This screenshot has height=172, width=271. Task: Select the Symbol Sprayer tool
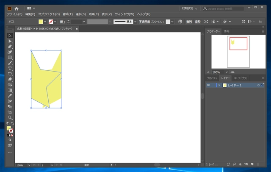pyautogui.click(x=10, y=101)
